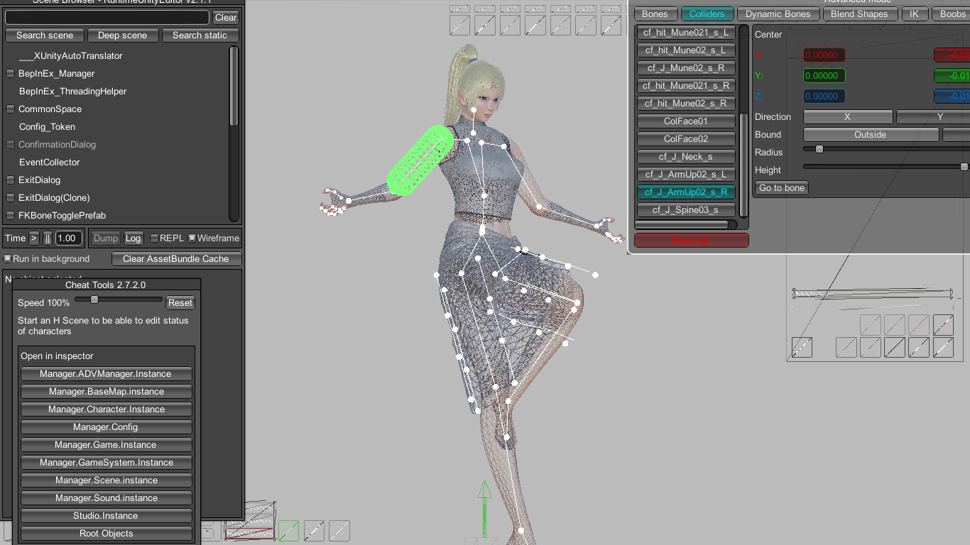Toggle Run in background option
This screenshot has width=970, height=545.
click(8, 259)
